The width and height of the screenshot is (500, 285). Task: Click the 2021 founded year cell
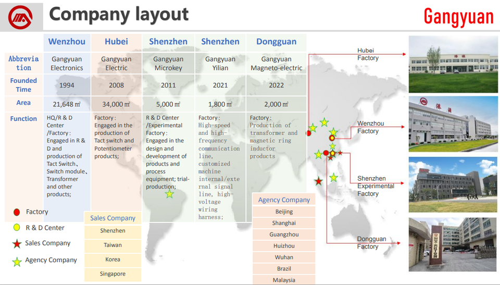(x=220, y=85)
